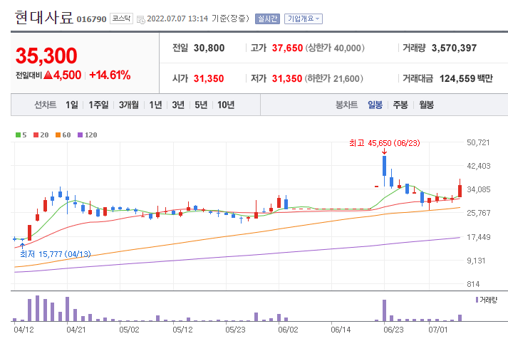Click the 05/23 date axis label
The image size is (508, 341).
coord(235,330)
